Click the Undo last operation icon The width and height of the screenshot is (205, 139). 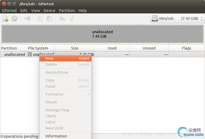(62, 18)
